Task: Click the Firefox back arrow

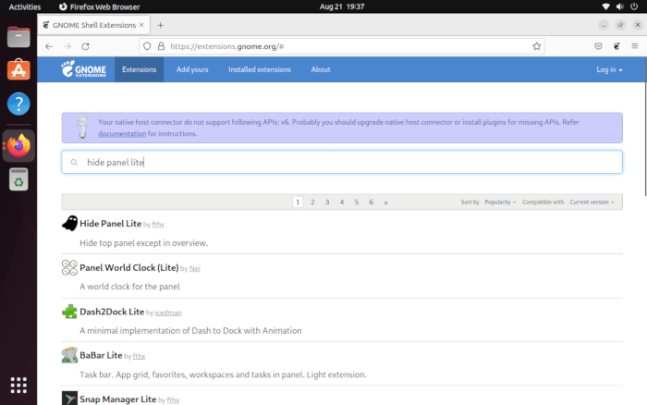Action: pos(49,46)
